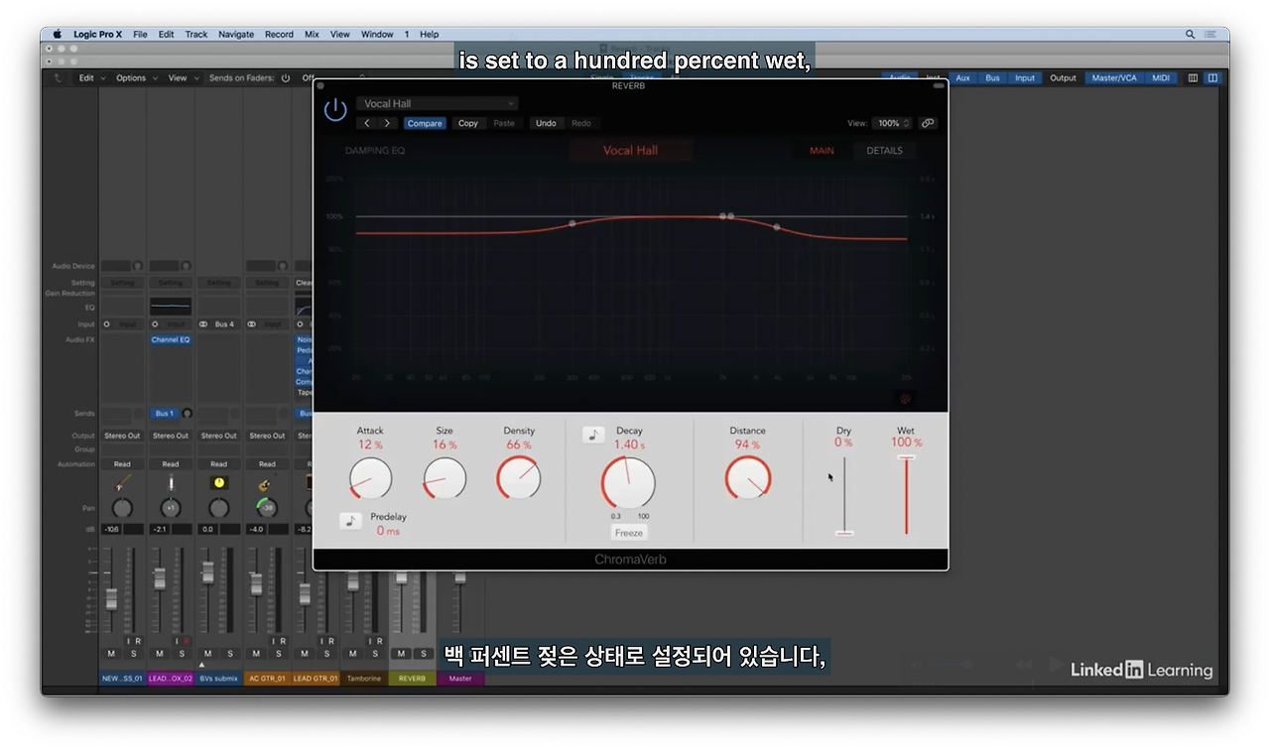Click the Attack knob

370,478
